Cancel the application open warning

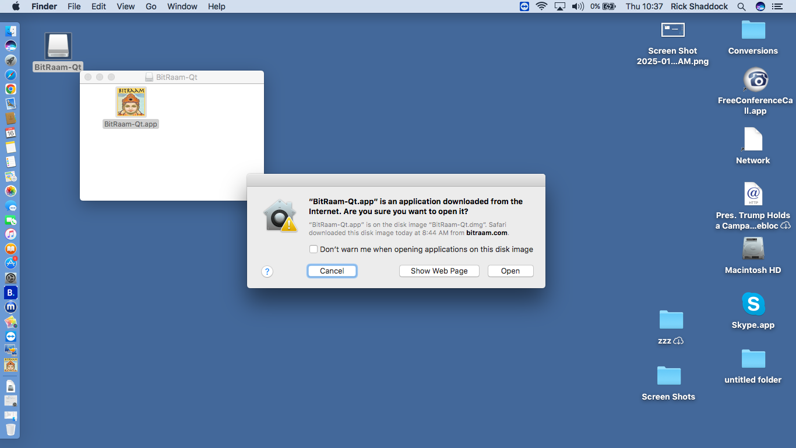tap(332, 271)
